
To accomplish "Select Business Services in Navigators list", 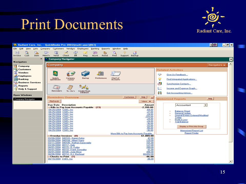I will (x=29, y=83).
